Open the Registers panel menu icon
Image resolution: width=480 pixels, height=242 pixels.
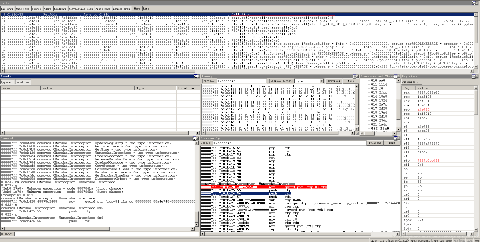473,76
